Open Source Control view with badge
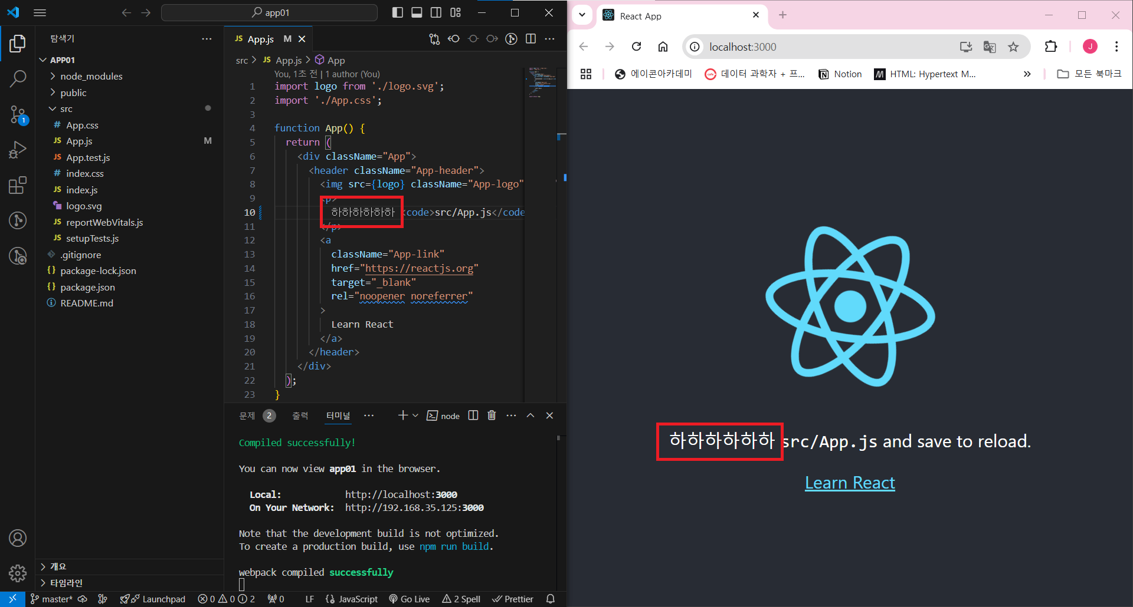 (x=18, y=114)
